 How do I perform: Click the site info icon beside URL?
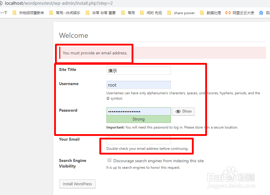point(1,4)
